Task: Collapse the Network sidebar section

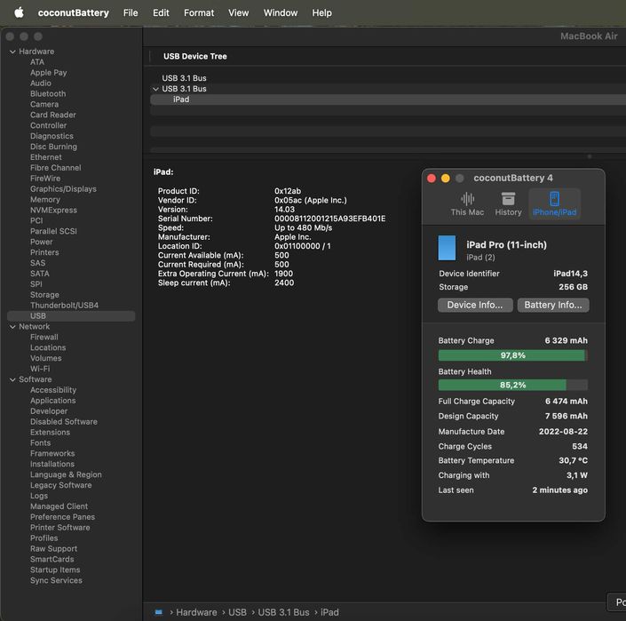Action: [x=12, y=327]
